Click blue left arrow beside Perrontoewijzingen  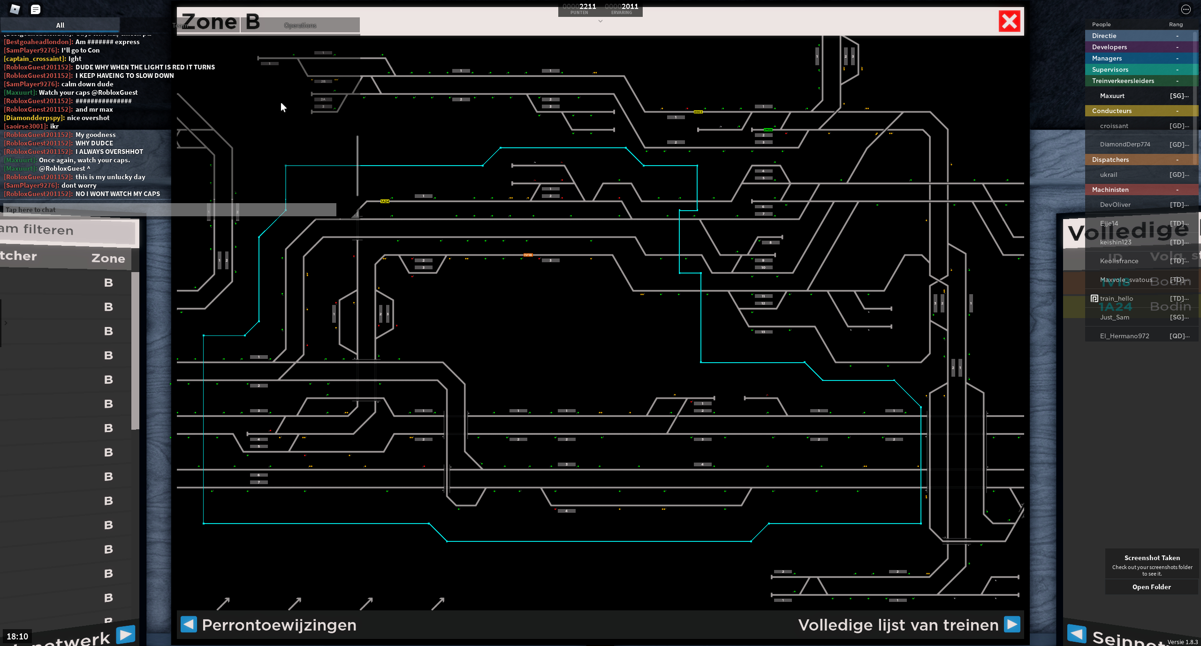pyautogui.click(x=189, y=624)
